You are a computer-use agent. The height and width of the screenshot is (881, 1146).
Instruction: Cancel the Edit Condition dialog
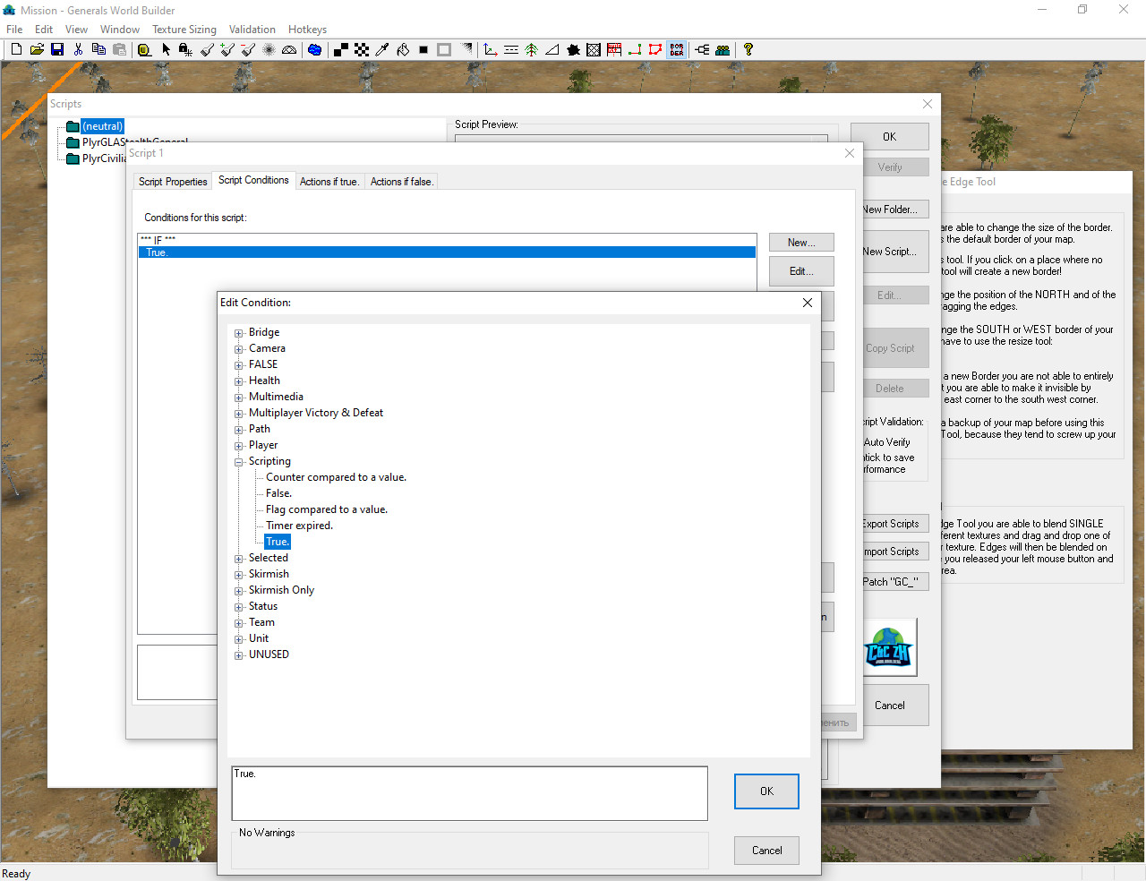(766, 851)
